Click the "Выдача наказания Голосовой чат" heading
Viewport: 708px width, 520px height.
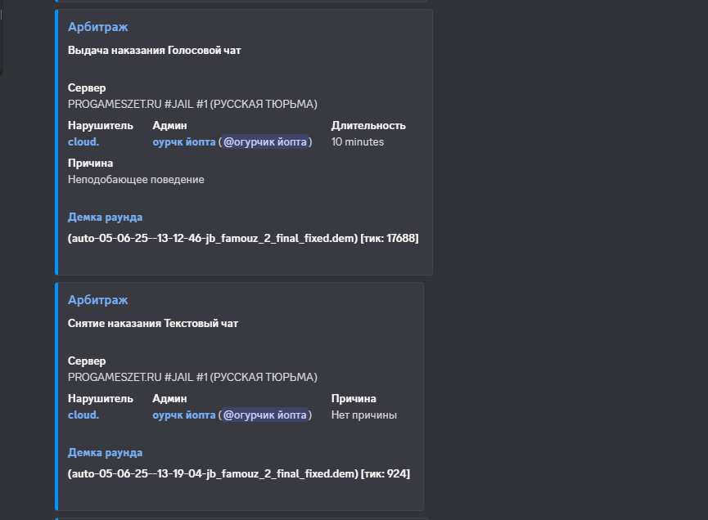pos(154,51)
